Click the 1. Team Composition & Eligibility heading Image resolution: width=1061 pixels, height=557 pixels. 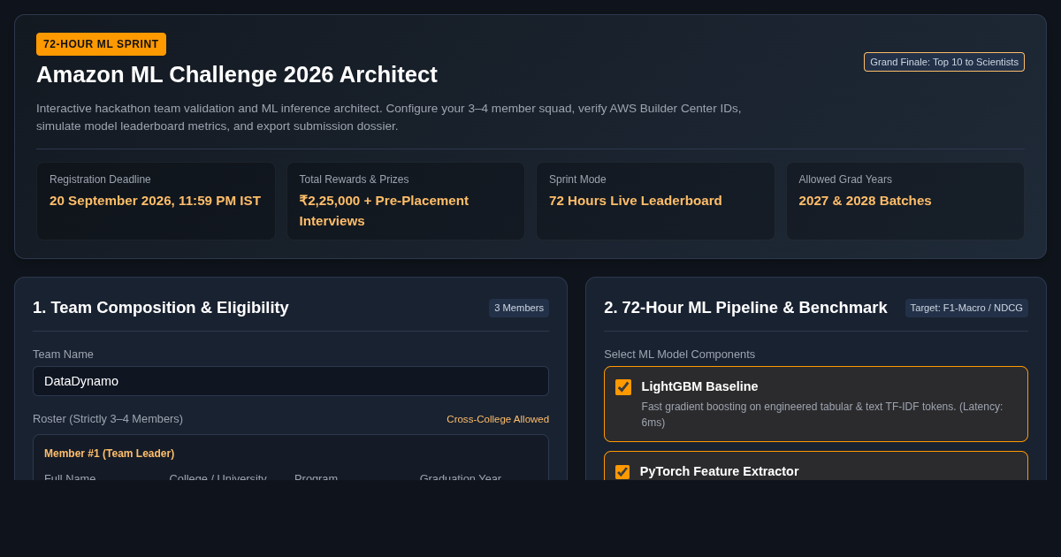pos(161,308)
